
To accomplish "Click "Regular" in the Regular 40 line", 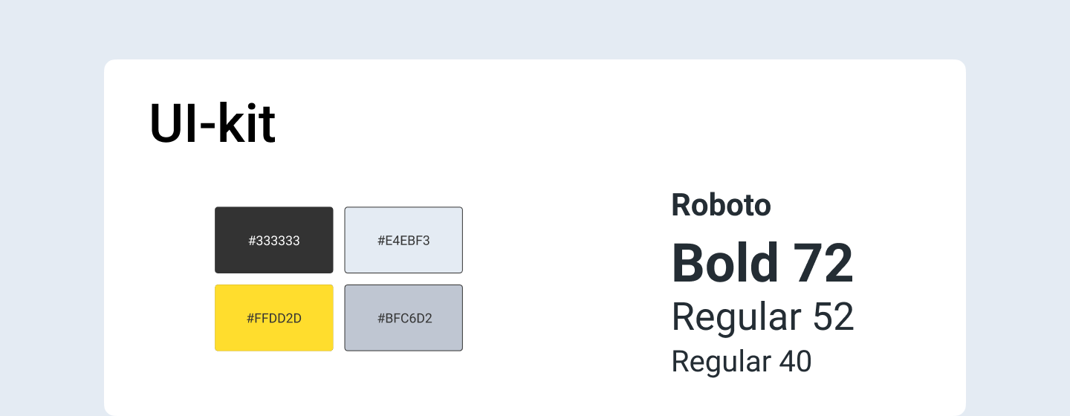I will coord(721,362).
